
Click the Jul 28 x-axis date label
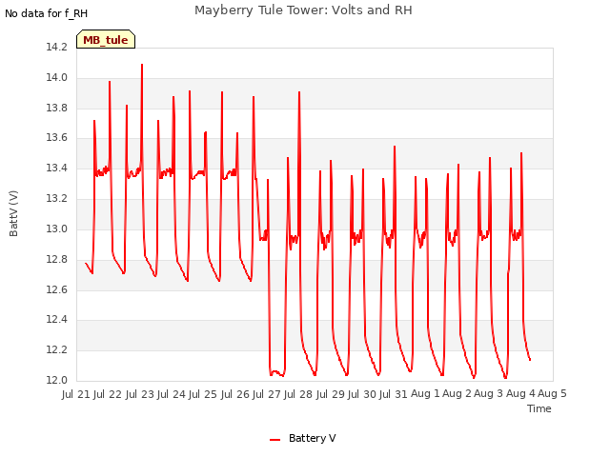[298, 394]
